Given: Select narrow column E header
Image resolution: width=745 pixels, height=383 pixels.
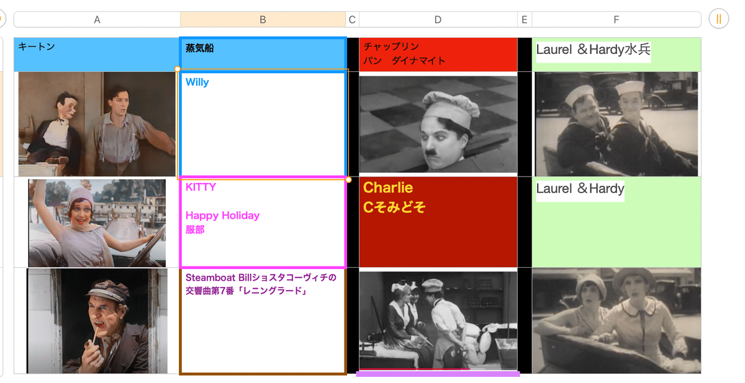Looking at the screenshot, I should point(525,20).
